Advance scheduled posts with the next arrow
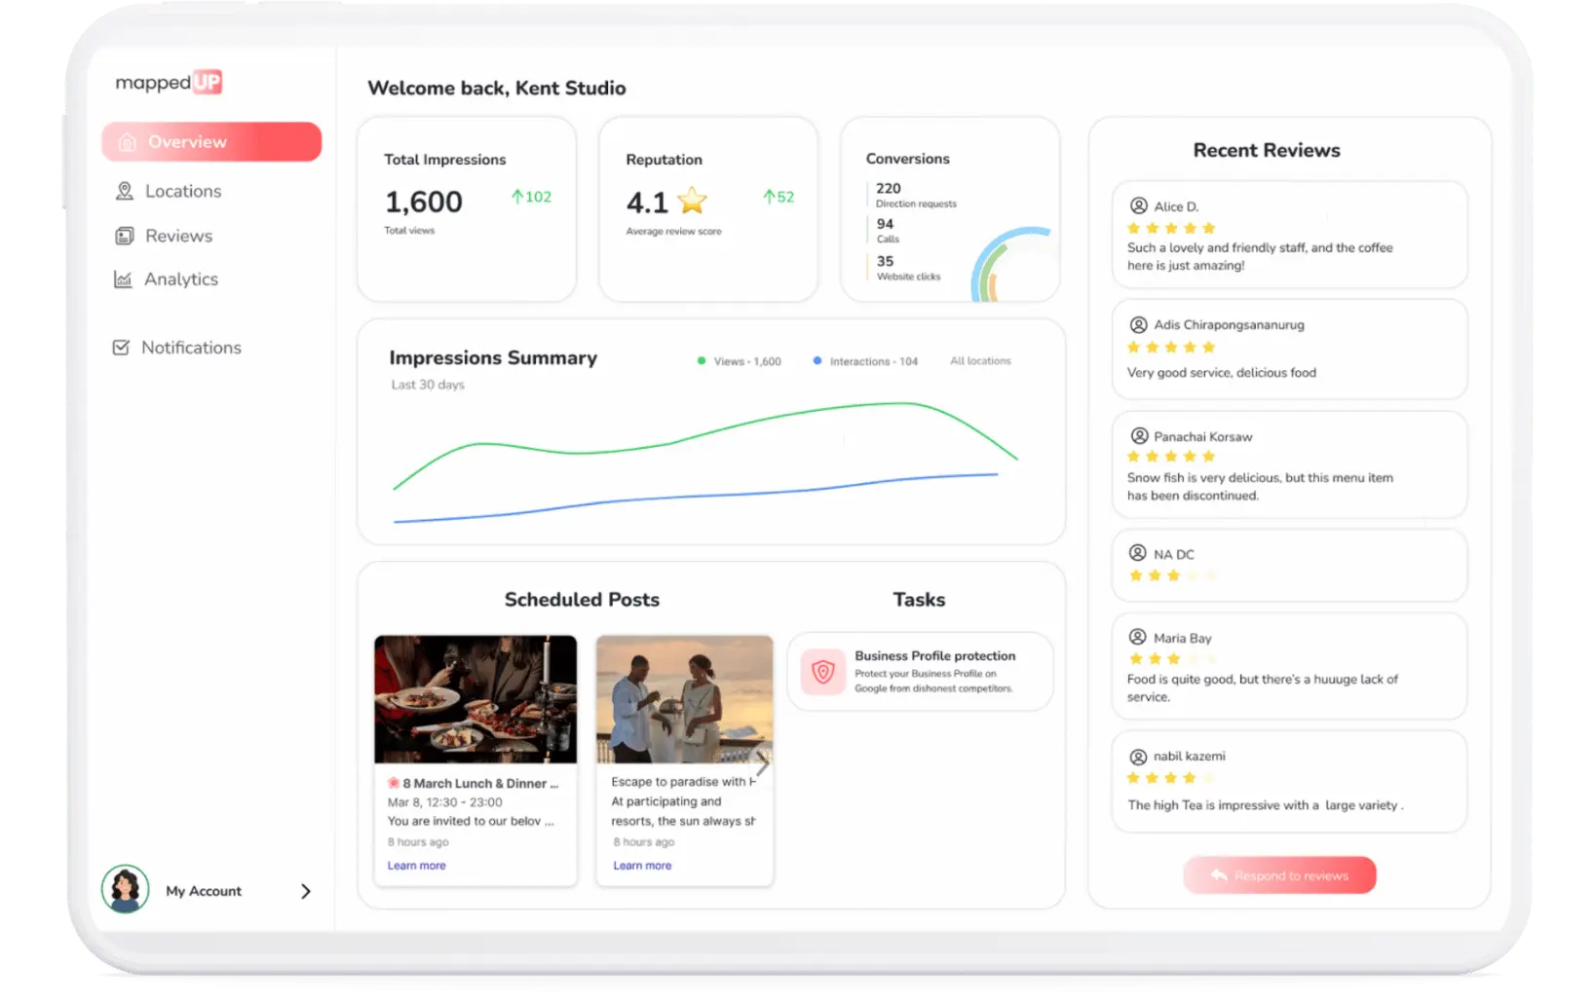Viewport: 1596px width, 999px height. coord(762,764)
